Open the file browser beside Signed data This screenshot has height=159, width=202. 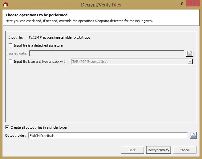tap(190, 53)
